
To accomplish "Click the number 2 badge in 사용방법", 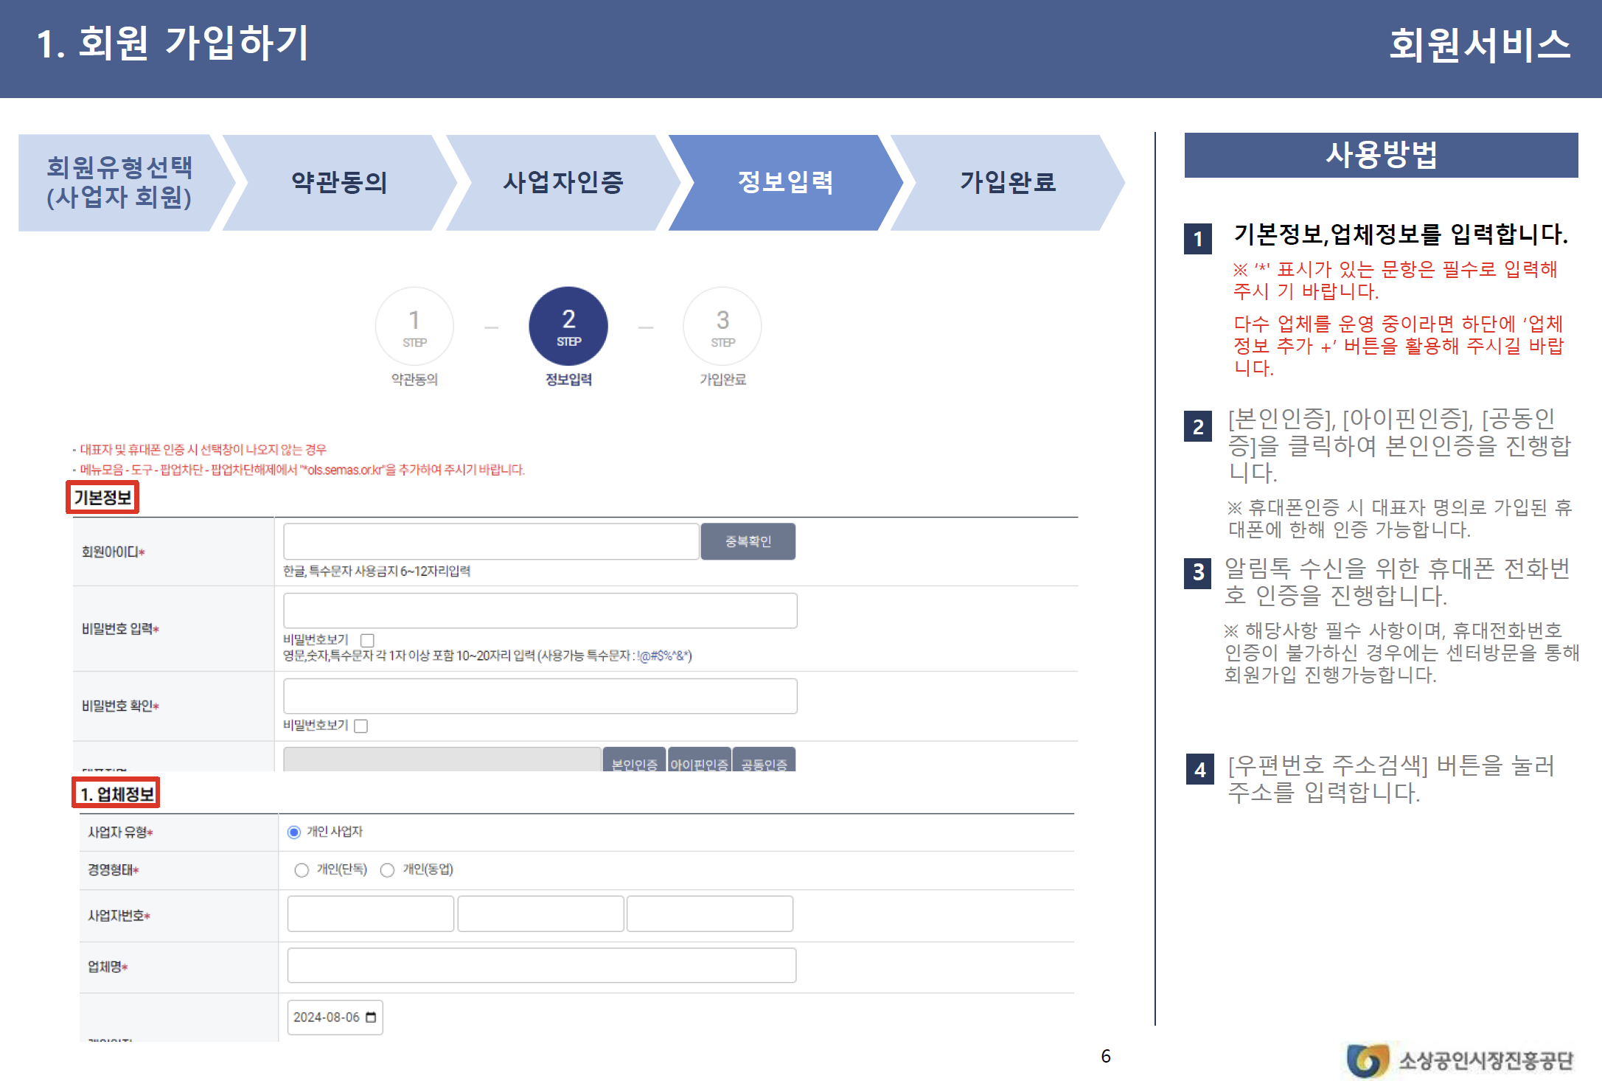I will tap(1198, 427).
